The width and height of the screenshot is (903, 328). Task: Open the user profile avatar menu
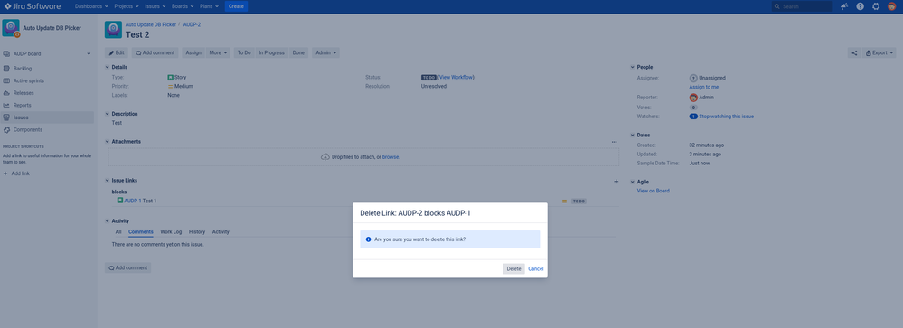(891, 6)
